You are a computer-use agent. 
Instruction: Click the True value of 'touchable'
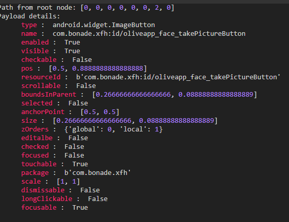click(x=80, y=164)
